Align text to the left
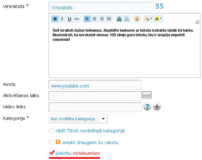Image resolution: width=202 pixels, height=160 pixels. tap(87, 19)
